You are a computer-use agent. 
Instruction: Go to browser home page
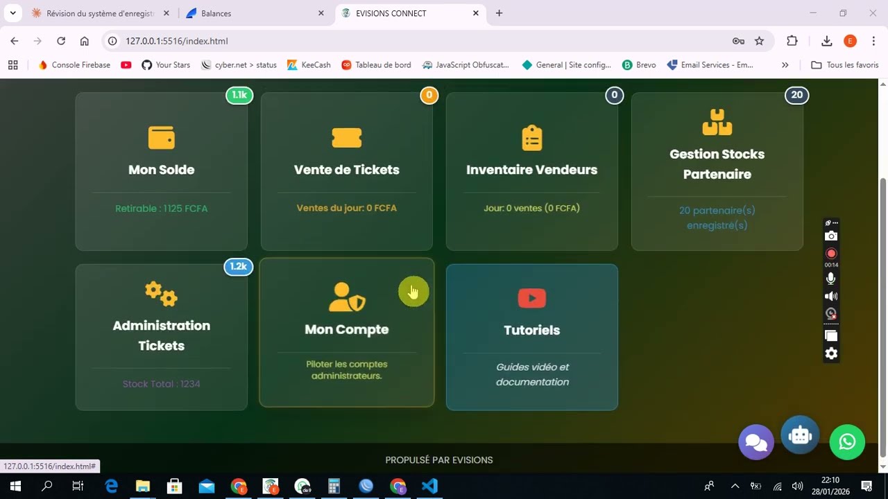point(85,41)
